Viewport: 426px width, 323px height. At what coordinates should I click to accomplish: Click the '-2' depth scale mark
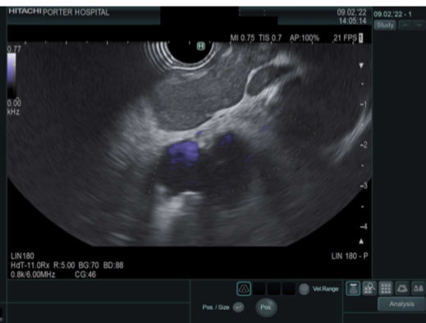point(364,145)
